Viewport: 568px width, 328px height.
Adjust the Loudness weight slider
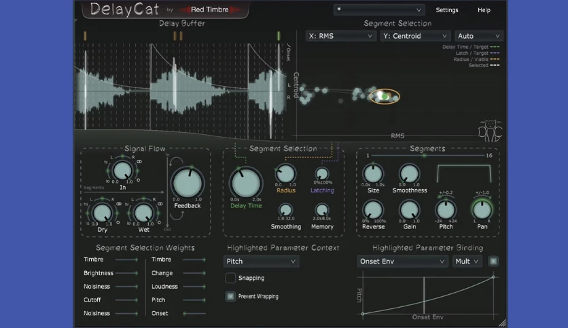(194, 287)
